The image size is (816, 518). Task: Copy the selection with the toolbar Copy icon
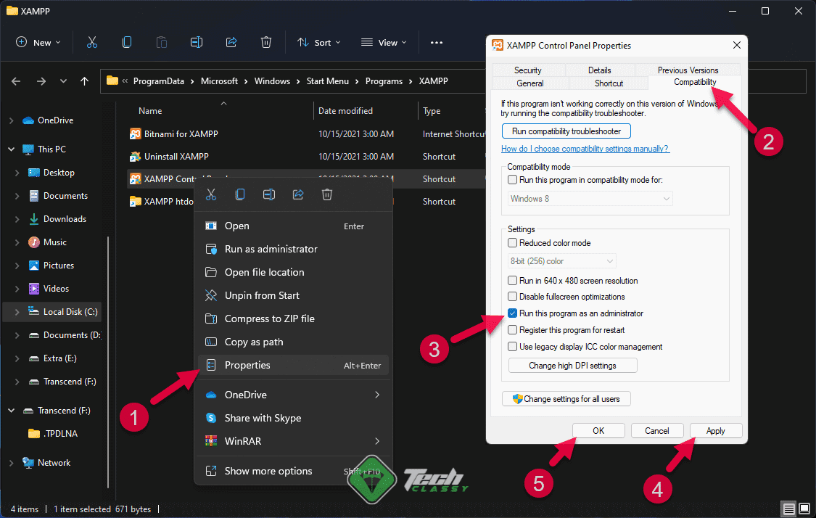(x=127, y=42)
